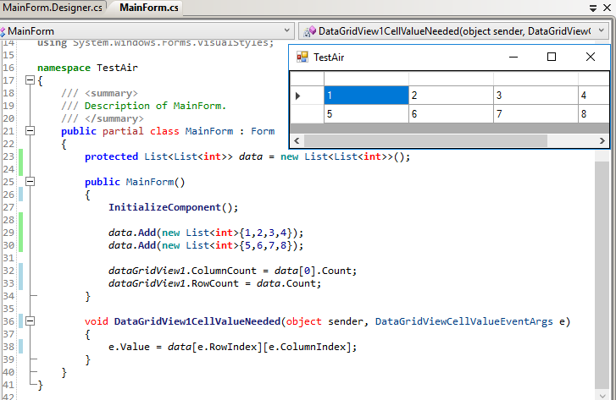Open the editor tab list dropdown arrow
The width and height of the screenshot is (616, 400).
click(x=593, y=8)
